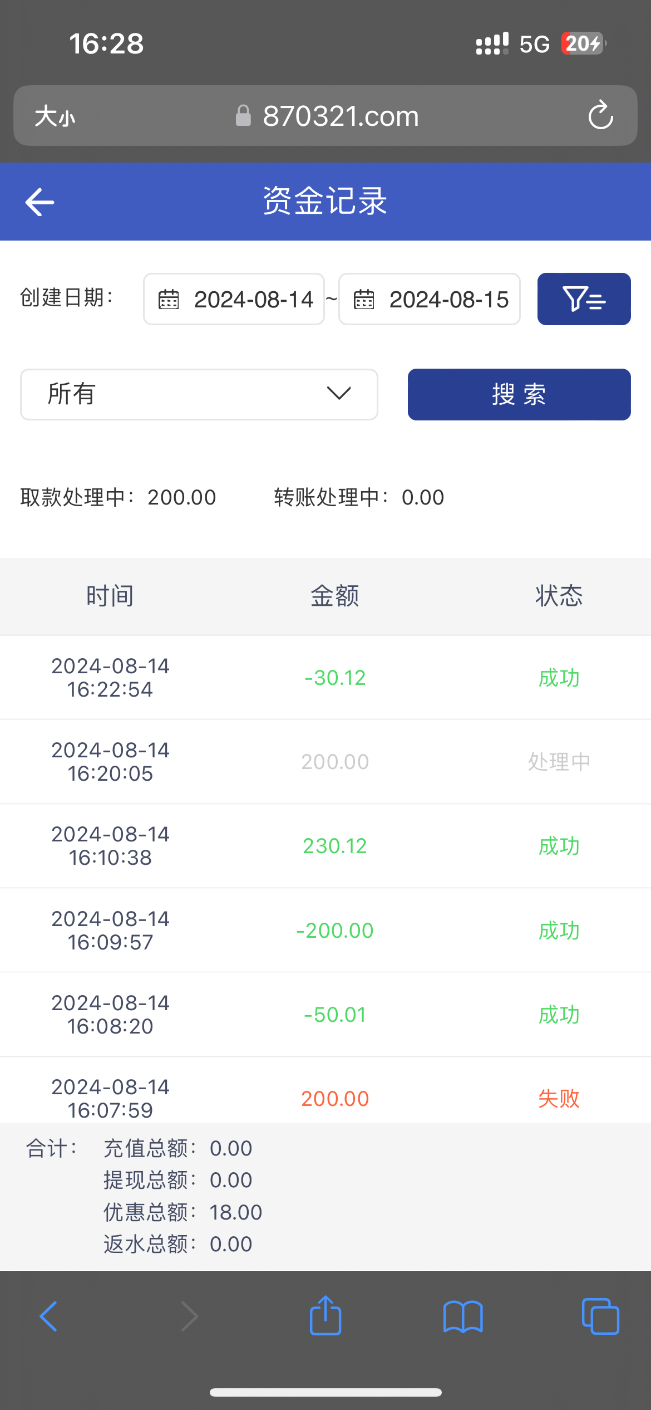Go back with Safari's back chevron
Viewport: 651px width, 1410px height.
[49, 1316]
